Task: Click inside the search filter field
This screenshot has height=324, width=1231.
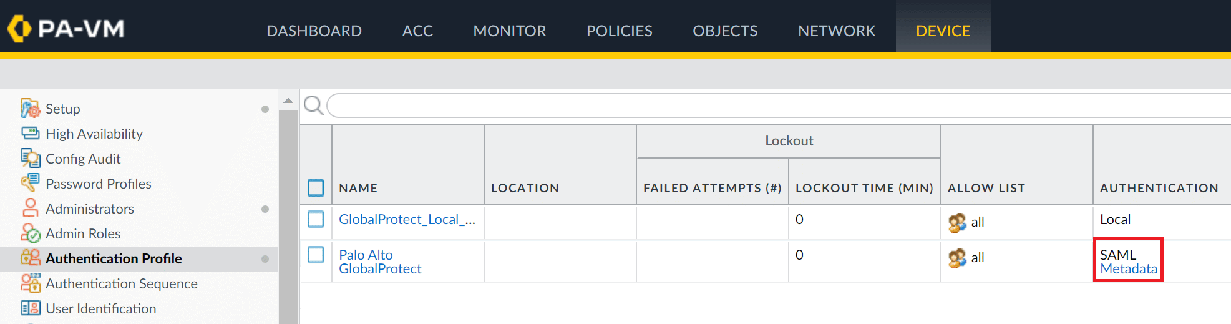Action: pyautogui.click(x=749, y=106)
